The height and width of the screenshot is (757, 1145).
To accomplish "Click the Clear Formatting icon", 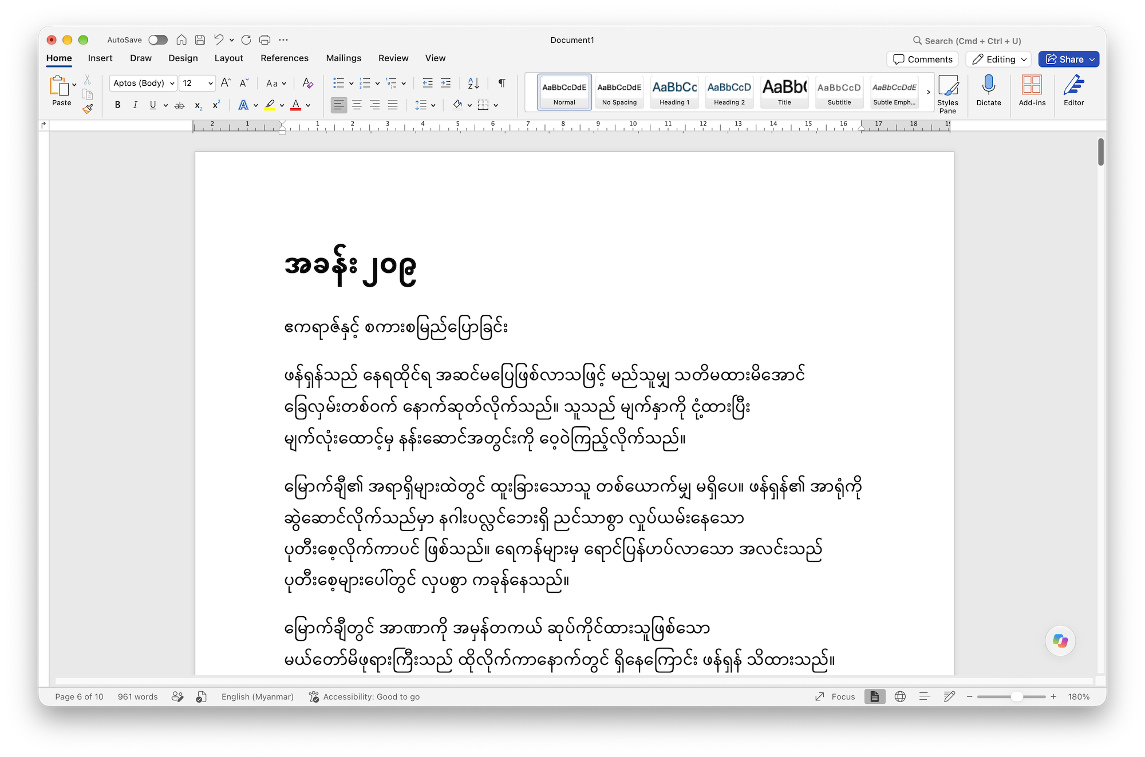I will [307, 83].
